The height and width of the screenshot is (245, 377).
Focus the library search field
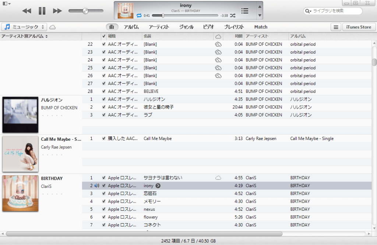(333, 11)
